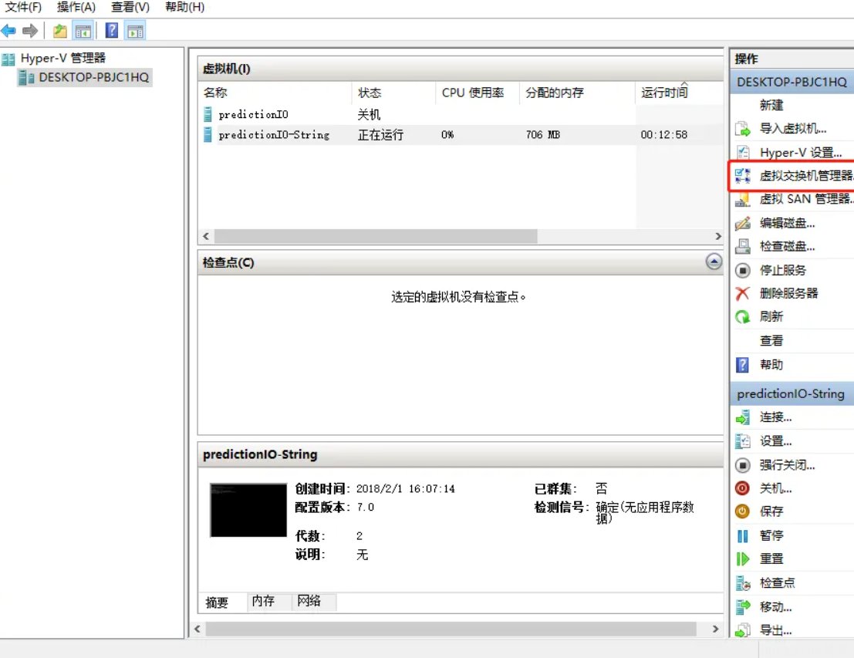Click the 检查磁盘 icon
The height and width of the screenshot is (658, 854).
(x=742, y=246)
